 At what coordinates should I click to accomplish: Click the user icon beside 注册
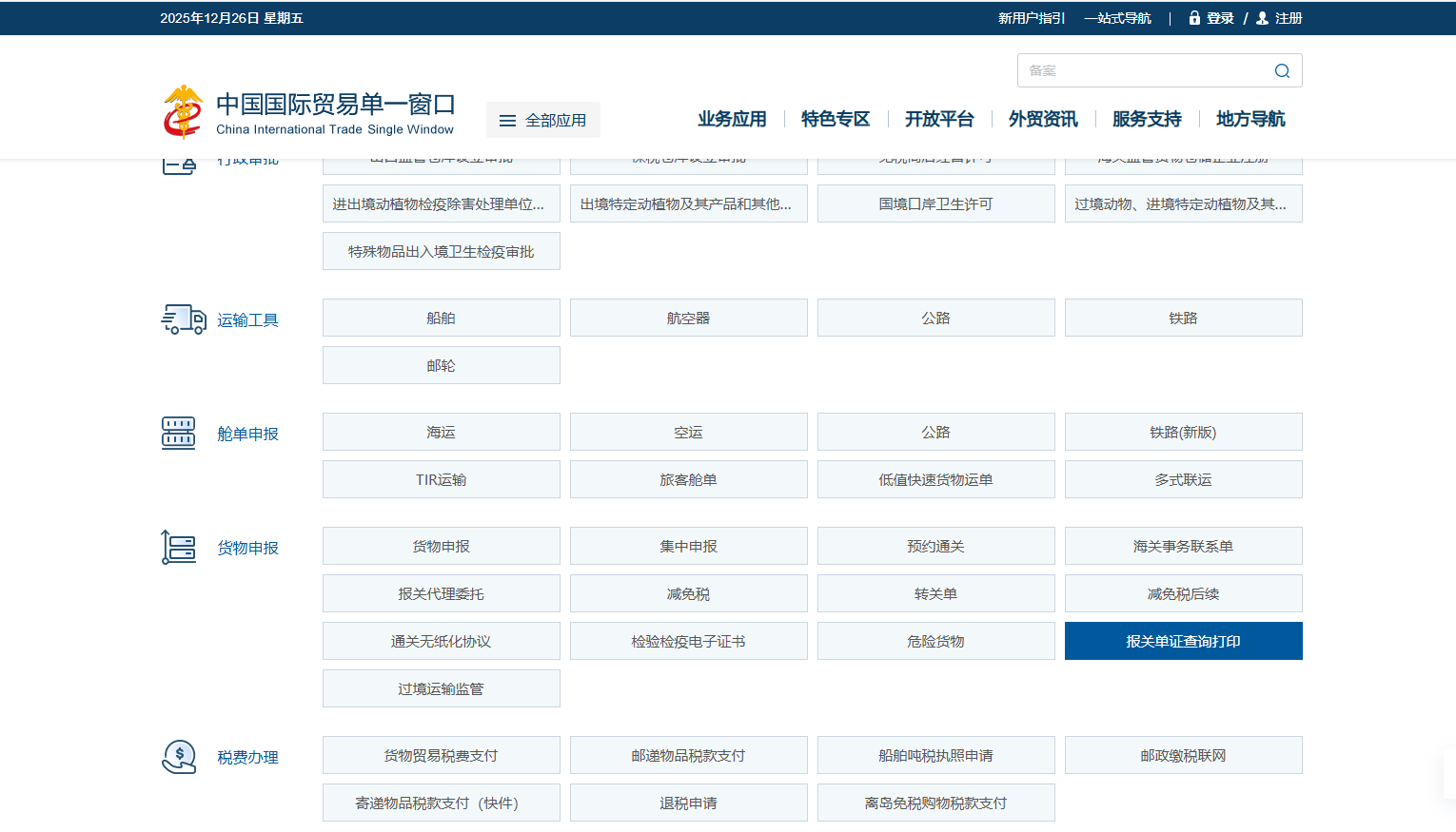point(1263,18)
